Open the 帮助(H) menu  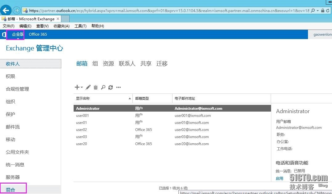coord(98,26)
